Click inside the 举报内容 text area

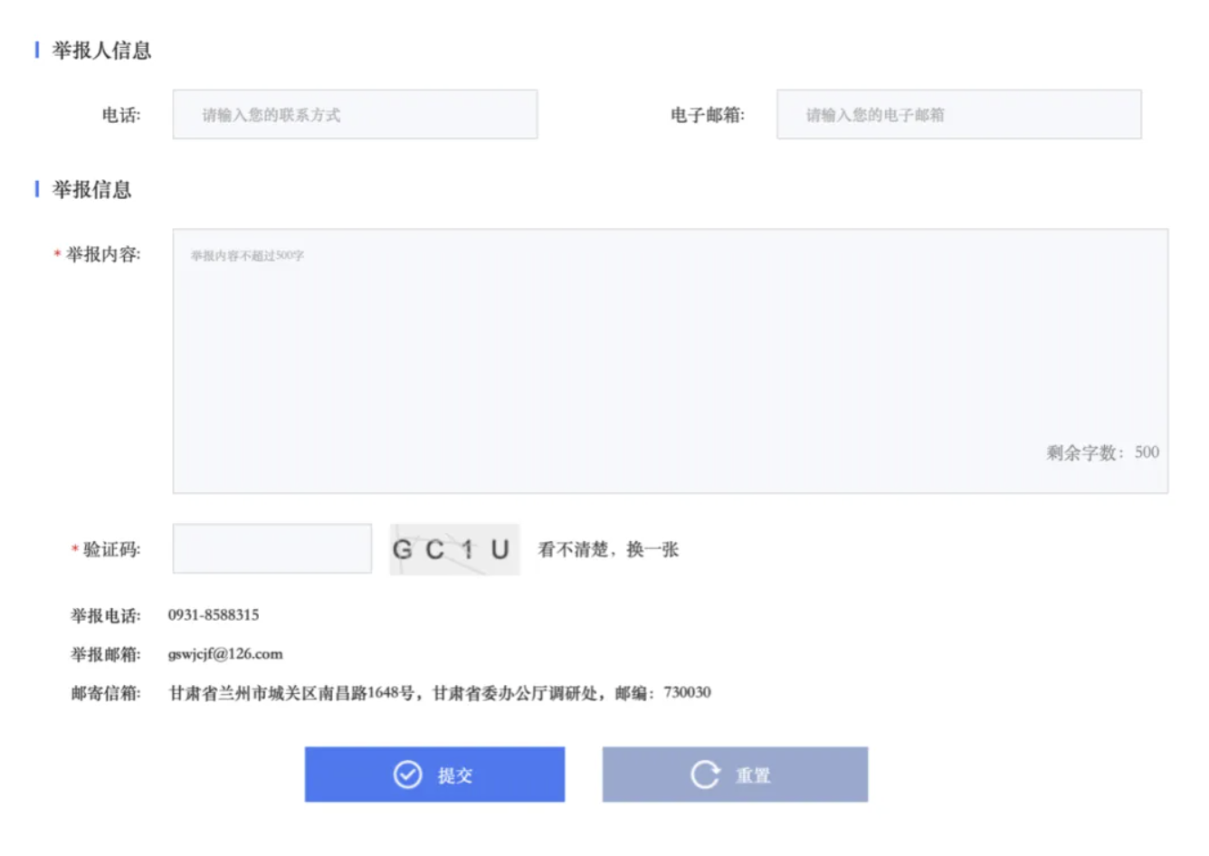tap(670, 360)
